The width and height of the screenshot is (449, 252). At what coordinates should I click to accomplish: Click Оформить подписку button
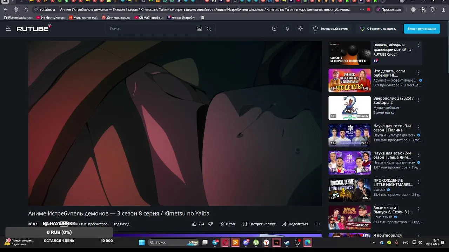point(378,29)
